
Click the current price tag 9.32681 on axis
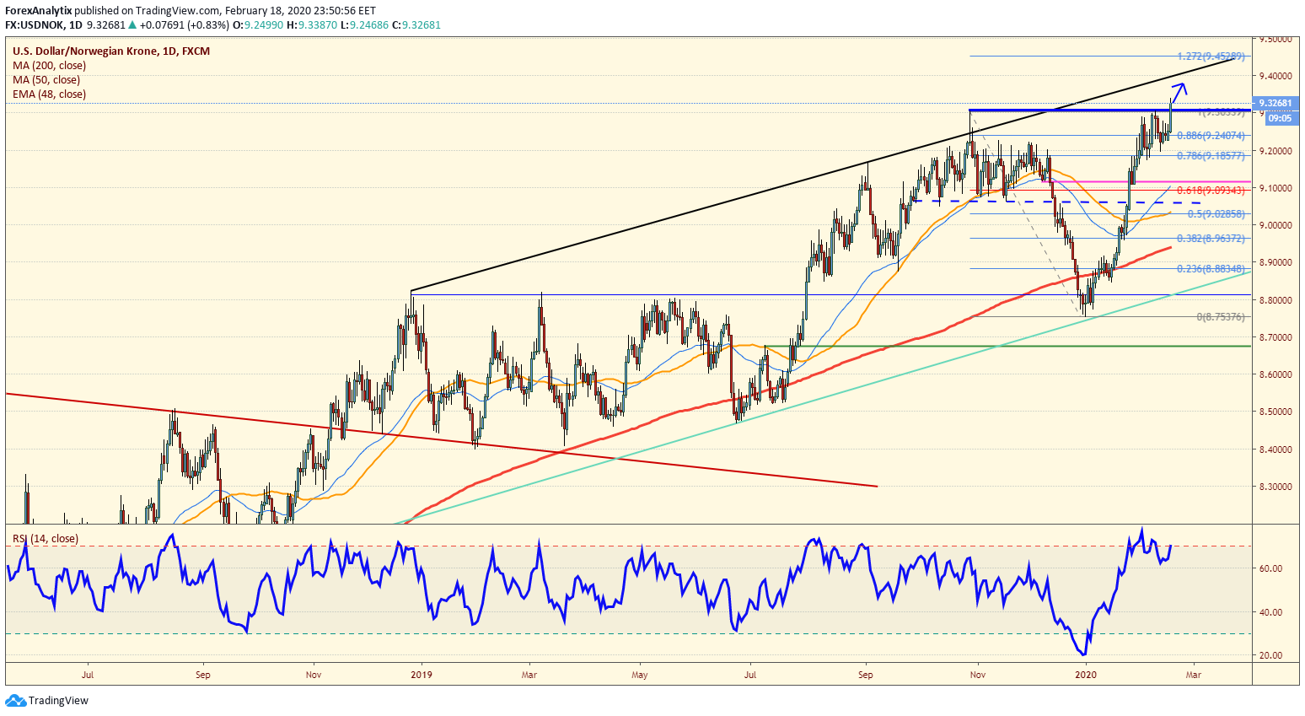point(1275,104)
